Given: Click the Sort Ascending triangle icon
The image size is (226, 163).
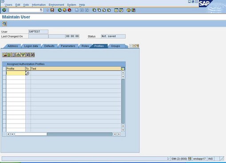Looking at the screenshot, I should 18,55.
